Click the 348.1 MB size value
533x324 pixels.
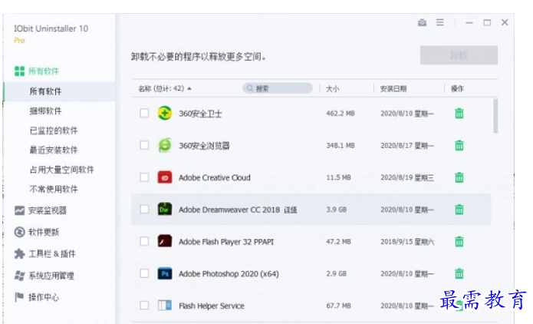(x=341, y=145)
